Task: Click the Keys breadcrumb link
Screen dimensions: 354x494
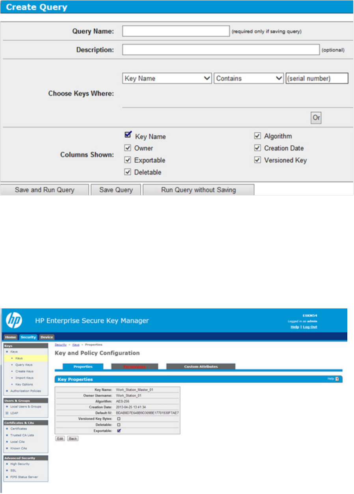Action: tap(76, 345)
